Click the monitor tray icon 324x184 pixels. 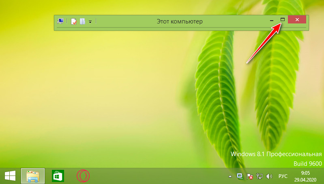point(240,176)
